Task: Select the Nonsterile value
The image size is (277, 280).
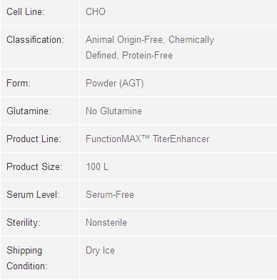Action: pos(106,222)
